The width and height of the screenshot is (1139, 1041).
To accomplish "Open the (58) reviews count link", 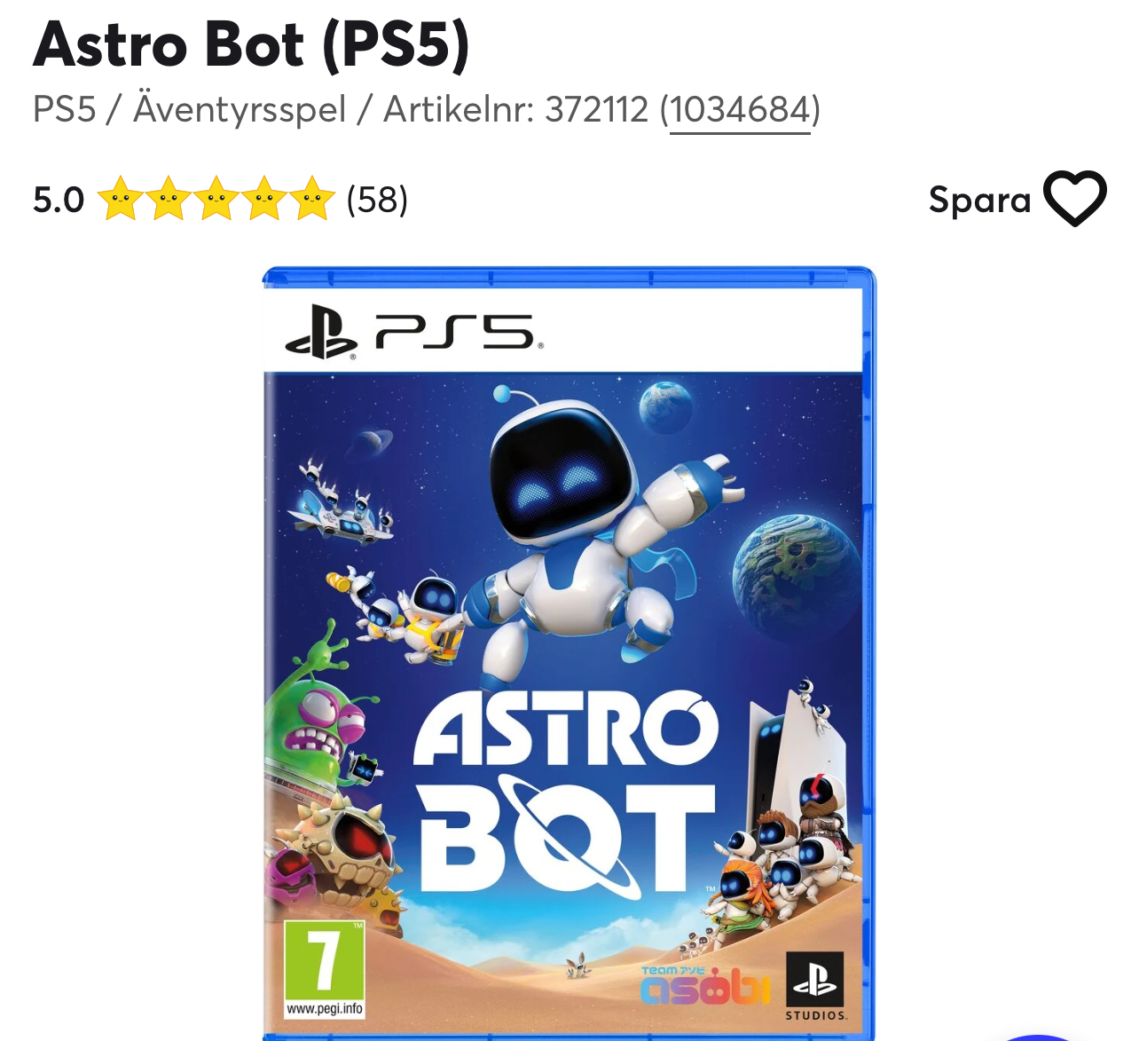I will click(x=377, y=199).
